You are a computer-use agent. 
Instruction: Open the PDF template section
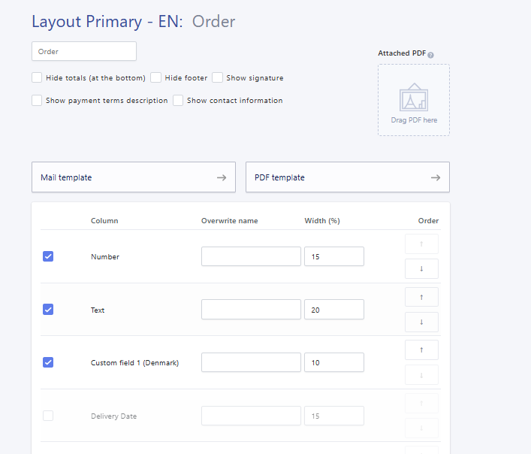(348, 177)
